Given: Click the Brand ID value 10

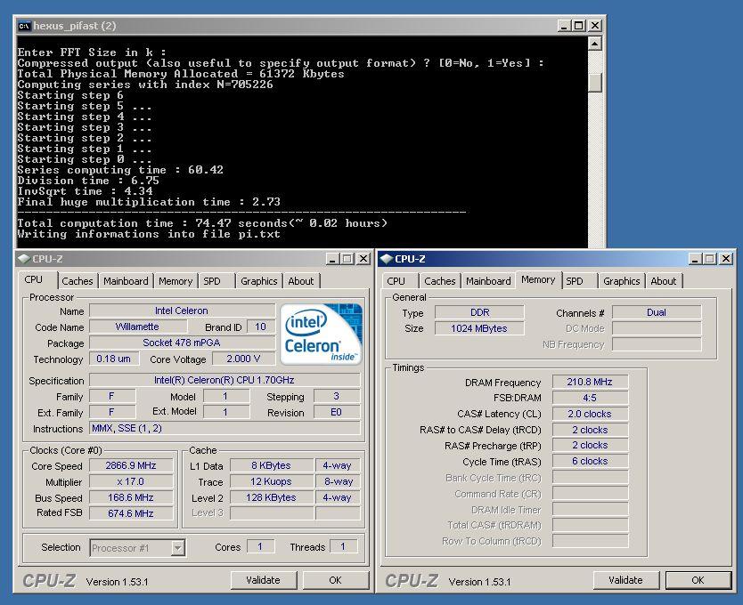Looking at the screenshot, I should click(261, 327).
